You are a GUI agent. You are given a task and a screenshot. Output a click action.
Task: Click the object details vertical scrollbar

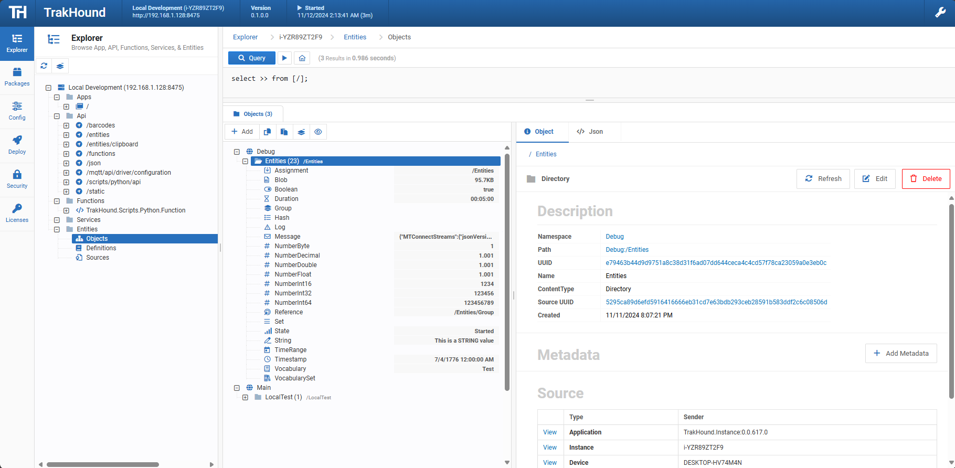951,302
